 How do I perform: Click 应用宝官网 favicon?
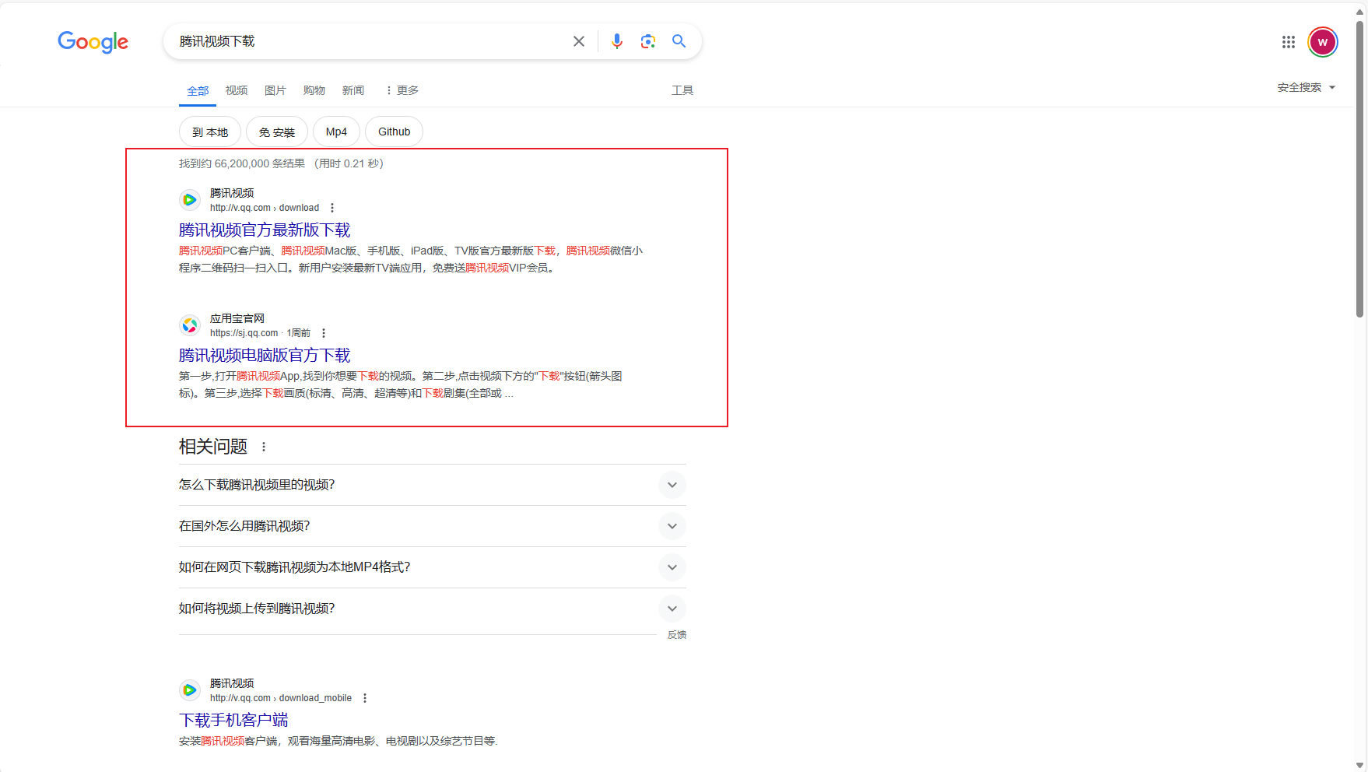(x=190, y=325)
